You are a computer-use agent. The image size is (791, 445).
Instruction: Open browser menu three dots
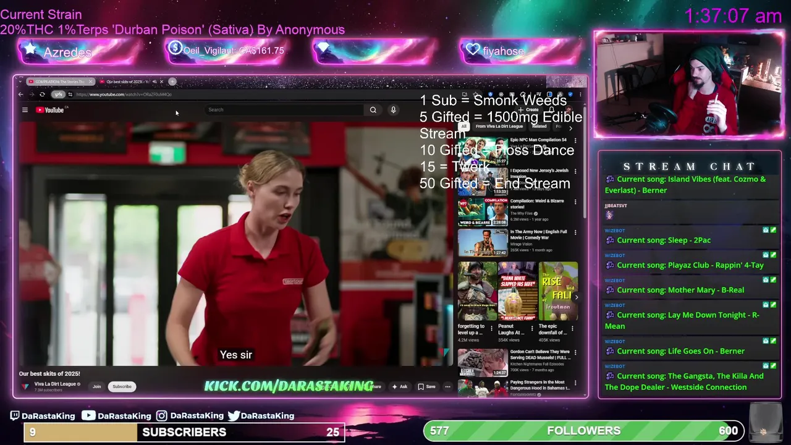(x=580, y=95)
